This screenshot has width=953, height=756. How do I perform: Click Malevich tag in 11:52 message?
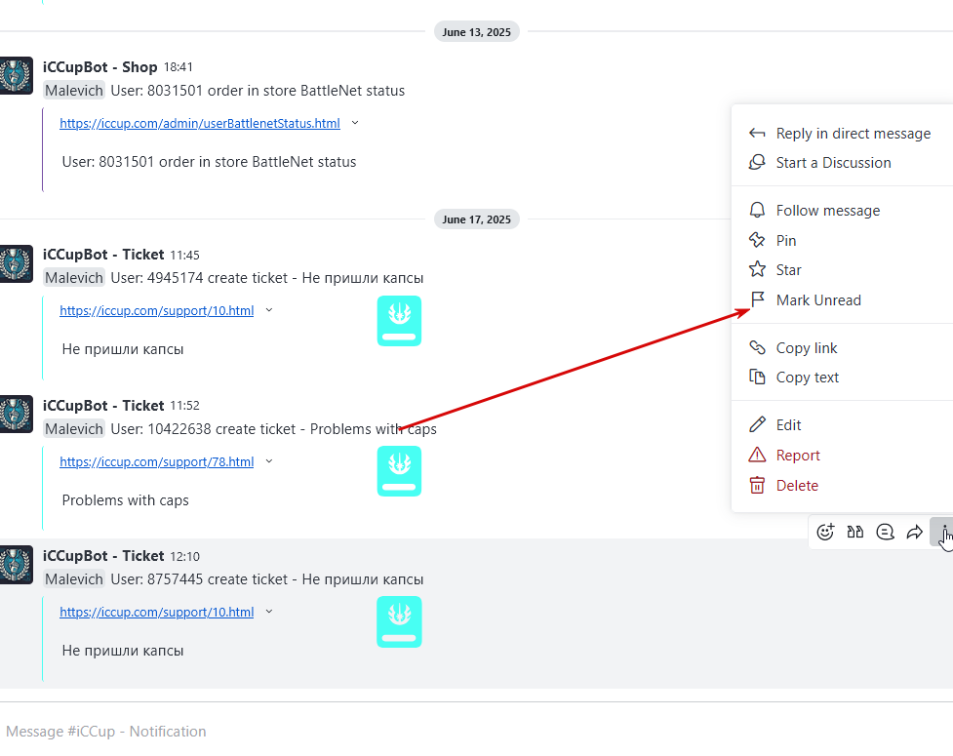[x=74, y=429]
